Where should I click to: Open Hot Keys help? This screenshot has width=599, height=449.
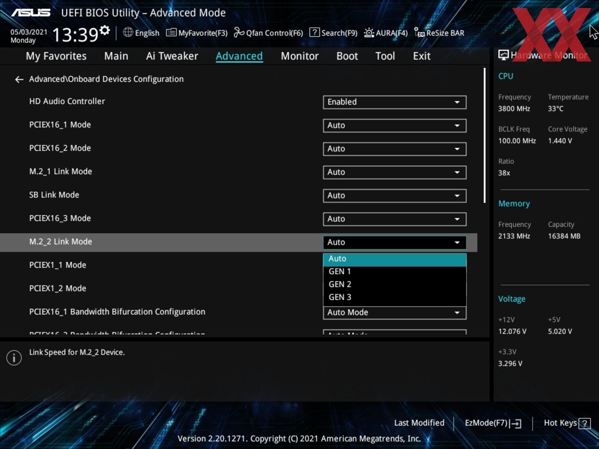click(x=567, y=423)
